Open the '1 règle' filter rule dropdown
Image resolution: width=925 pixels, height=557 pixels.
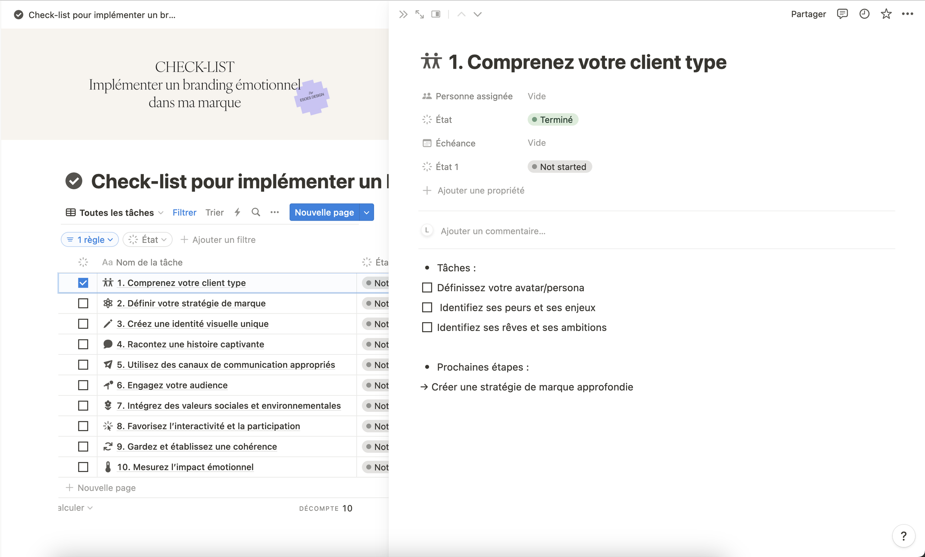point(90,240)
